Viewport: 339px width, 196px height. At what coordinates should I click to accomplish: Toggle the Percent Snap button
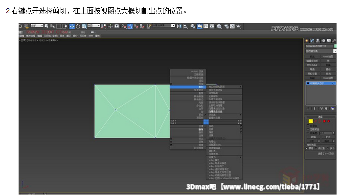136,26
